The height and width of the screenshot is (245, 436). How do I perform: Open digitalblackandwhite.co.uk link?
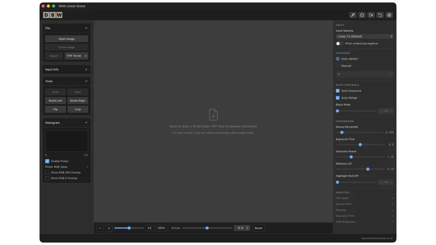click(x=377, y=238)
